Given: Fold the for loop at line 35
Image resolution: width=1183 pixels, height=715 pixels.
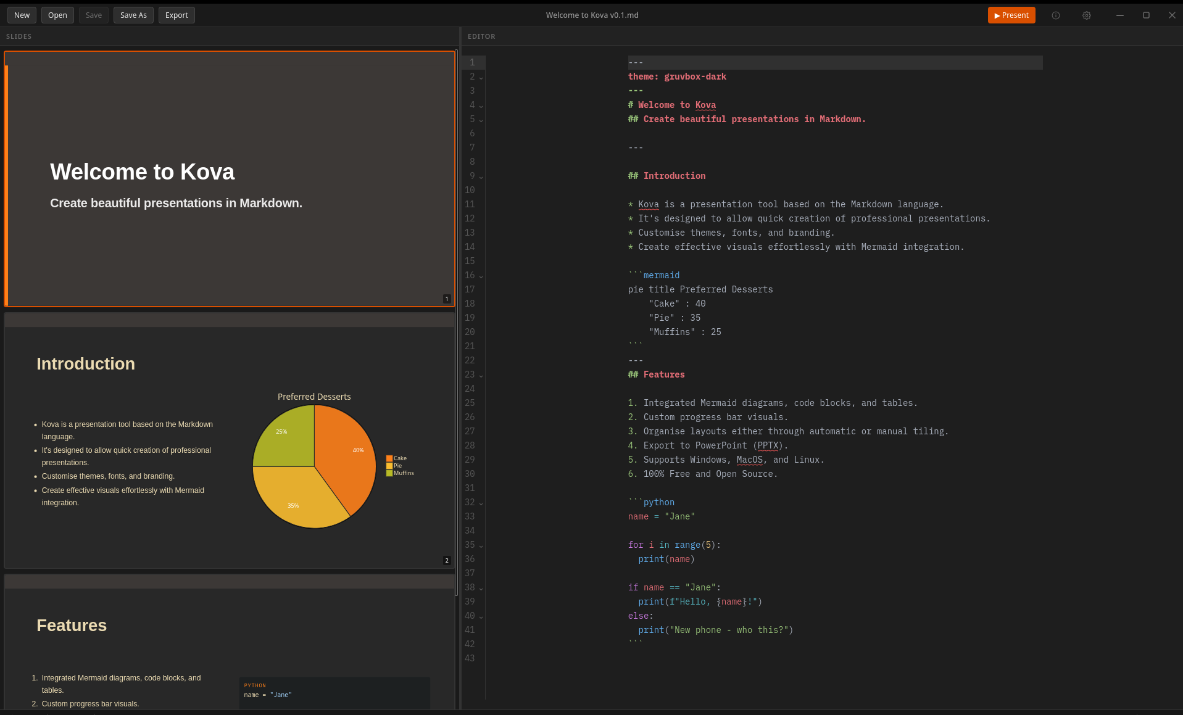Looking at the screenshot, I should (481, 546).
